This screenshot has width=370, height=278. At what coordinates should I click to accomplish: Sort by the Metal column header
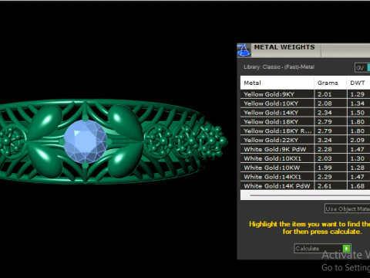click(277, 83)
